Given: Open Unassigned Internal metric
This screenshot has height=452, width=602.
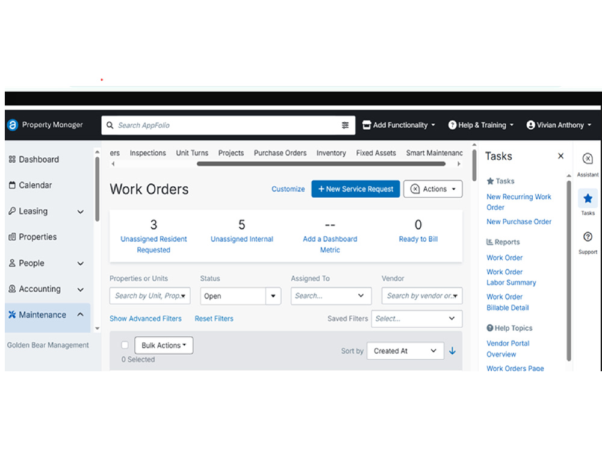Looking at the screenshot, I should click(242, 239).
